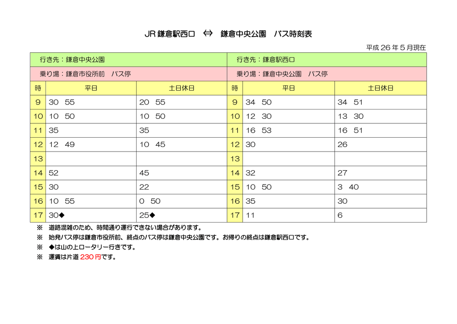457x324 pixels.
Task: Select the "32" weekday cell at 14時
Action: [x=289, y=173]
